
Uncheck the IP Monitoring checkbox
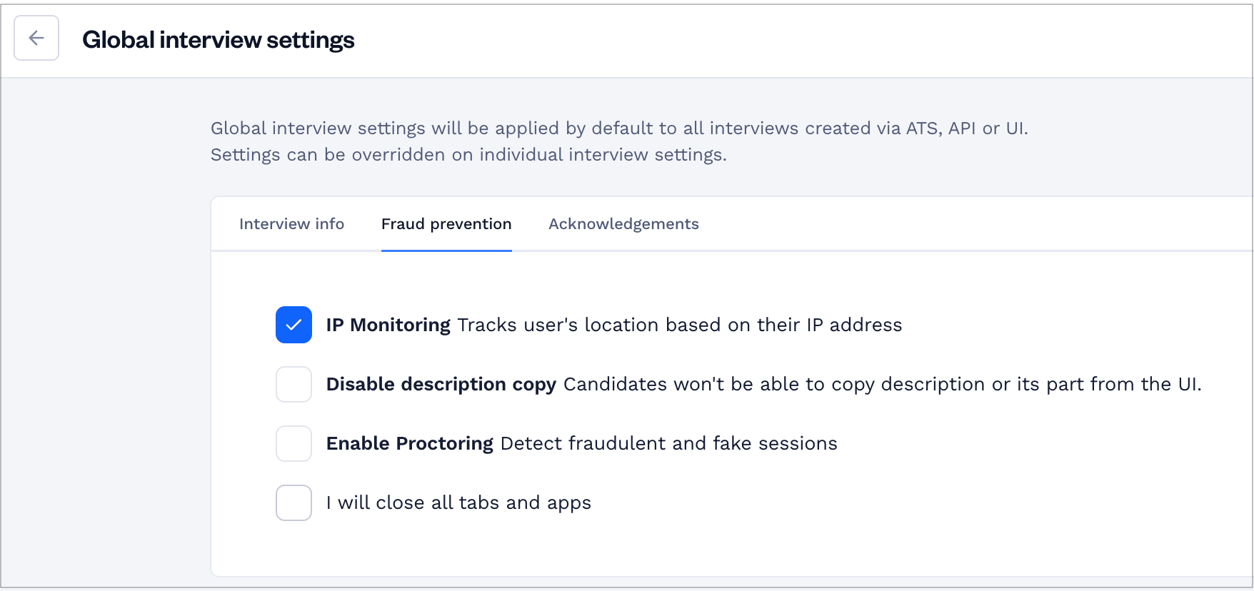point(294,325)
